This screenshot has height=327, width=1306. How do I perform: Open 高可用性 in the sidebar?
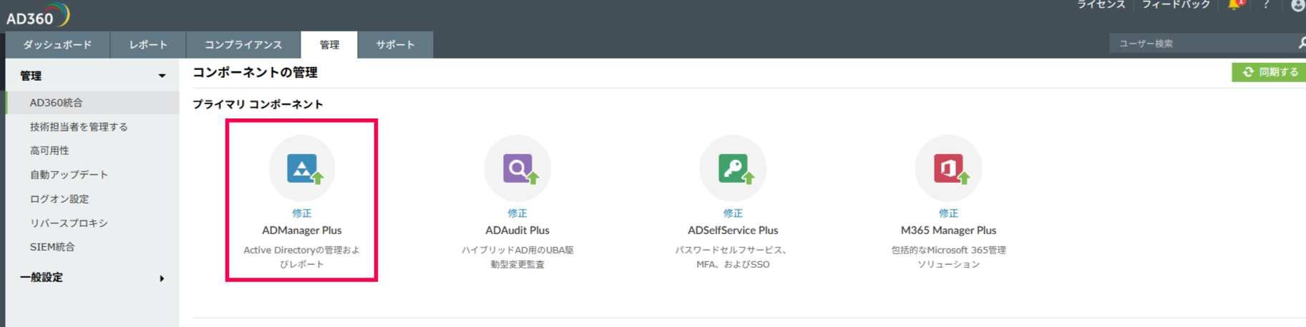[x=49, y=151]
